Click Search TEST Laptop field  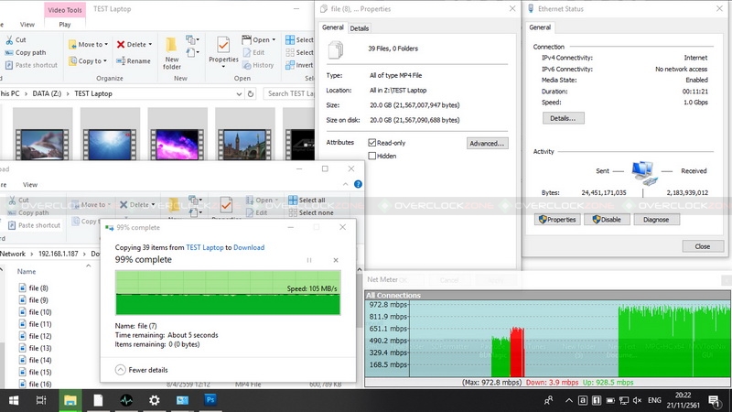(x=289, y=94)
